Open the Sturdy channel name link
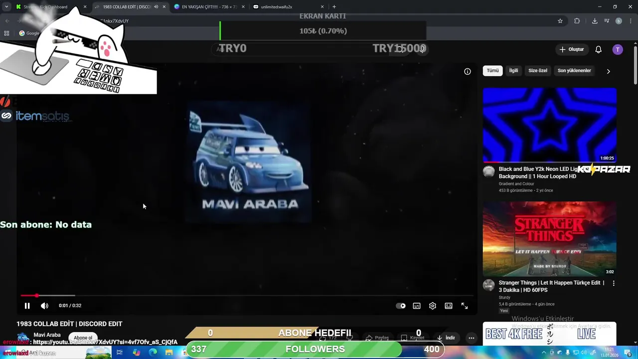 pyautogui.click(x=505, y=298)
